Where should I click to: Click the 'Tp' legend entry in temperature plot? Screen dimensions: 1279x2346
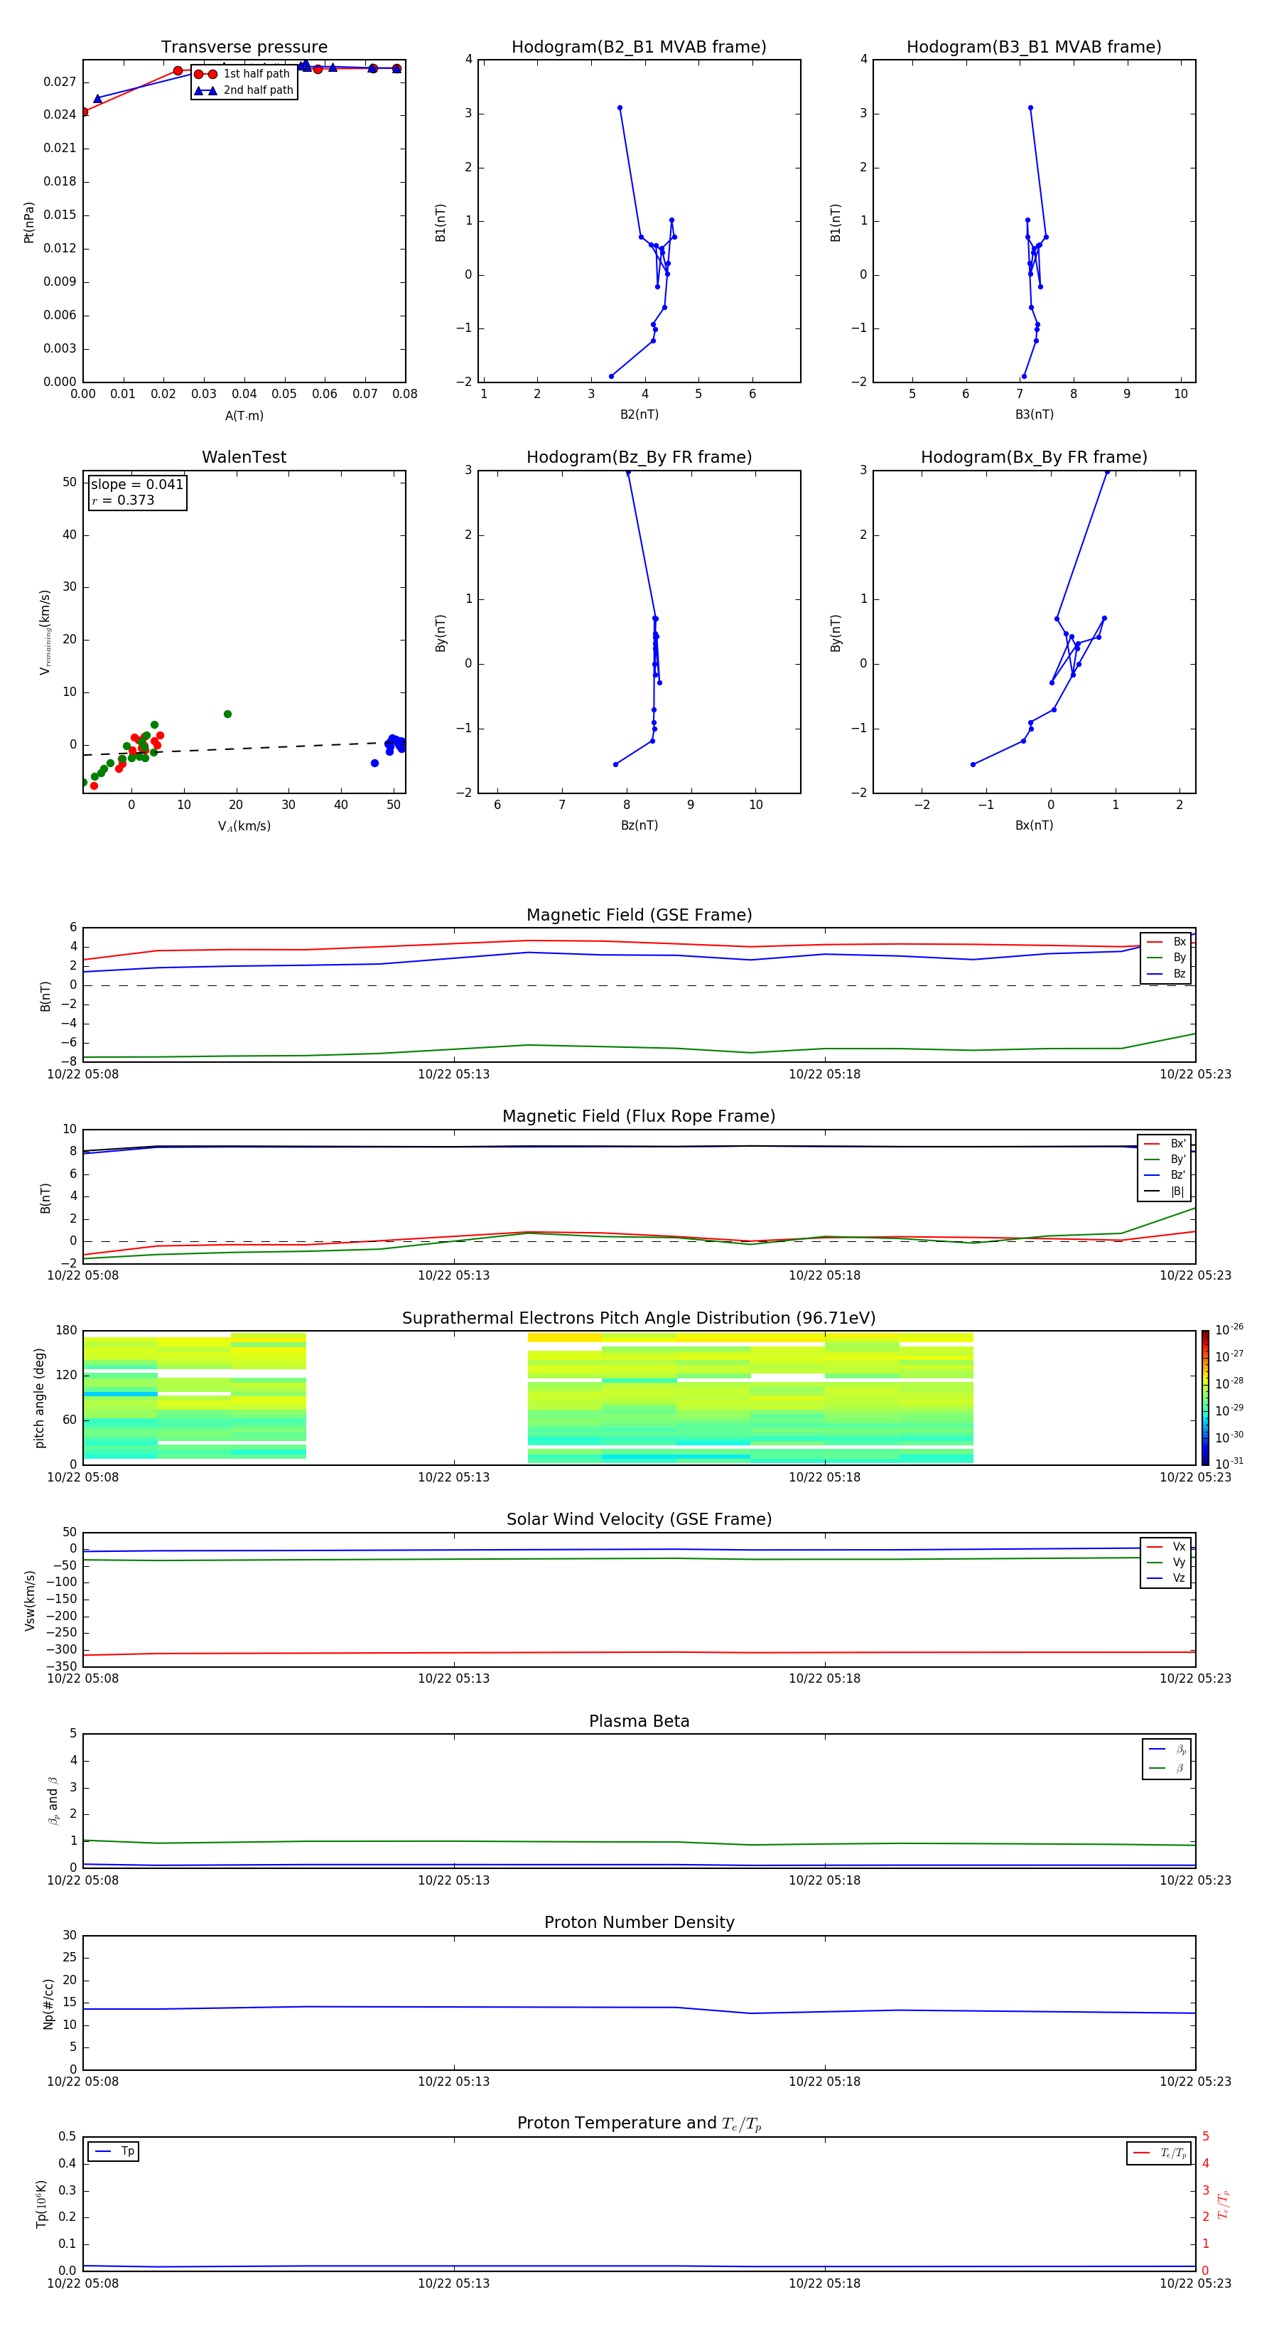coord(113,2151)
